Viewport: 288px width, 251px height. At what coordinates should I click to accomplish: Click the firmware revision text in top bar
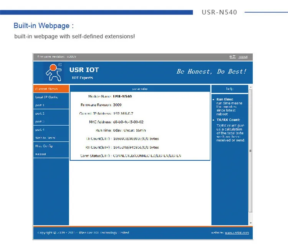click(57, 57)
